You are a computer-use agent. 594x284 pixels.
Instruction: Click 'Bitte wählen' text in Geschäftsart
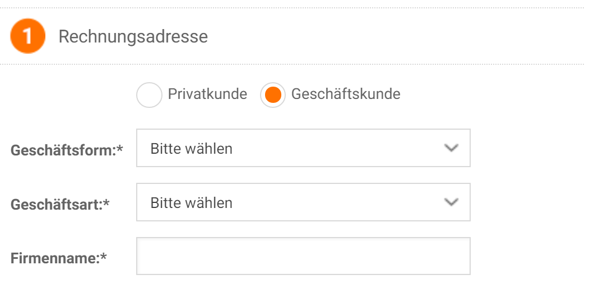(x=191, y=203)
